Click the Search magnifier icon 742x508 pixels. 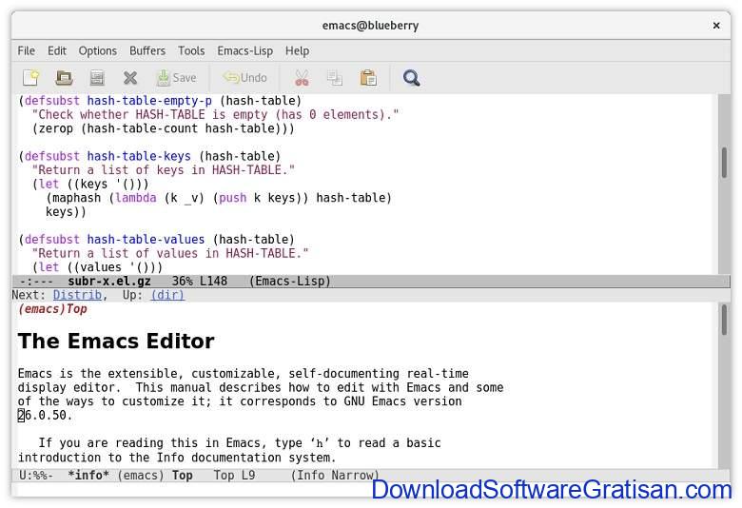point(411,78)
